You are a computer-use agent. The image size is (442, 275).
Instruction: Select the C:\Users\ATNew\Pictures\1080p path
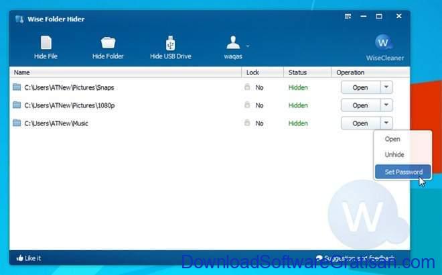[70, 105]
